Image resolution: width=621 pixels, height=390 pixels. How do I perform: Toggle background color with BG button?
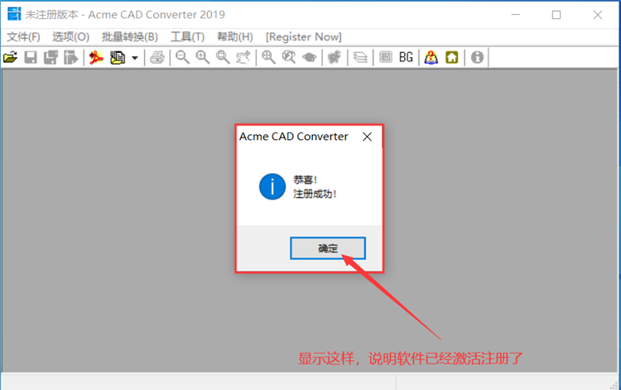406,57
